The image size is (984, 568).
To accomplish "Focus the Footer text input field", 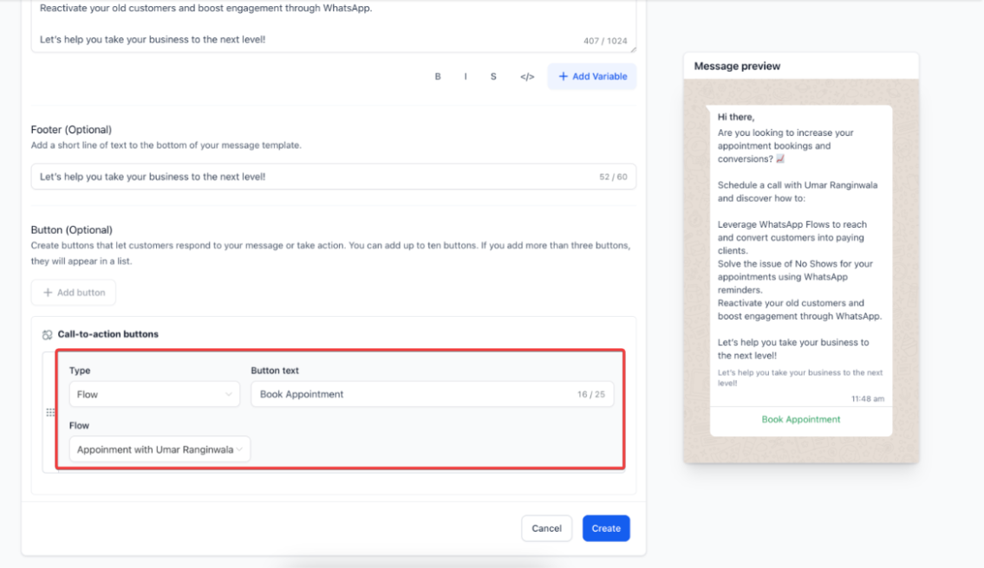I will click(312, 177).
